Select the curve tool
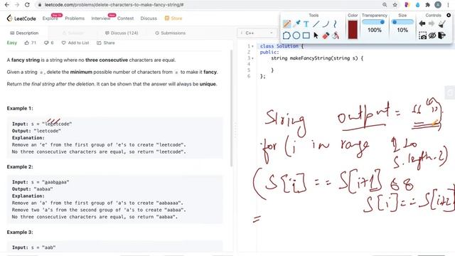 326,24
